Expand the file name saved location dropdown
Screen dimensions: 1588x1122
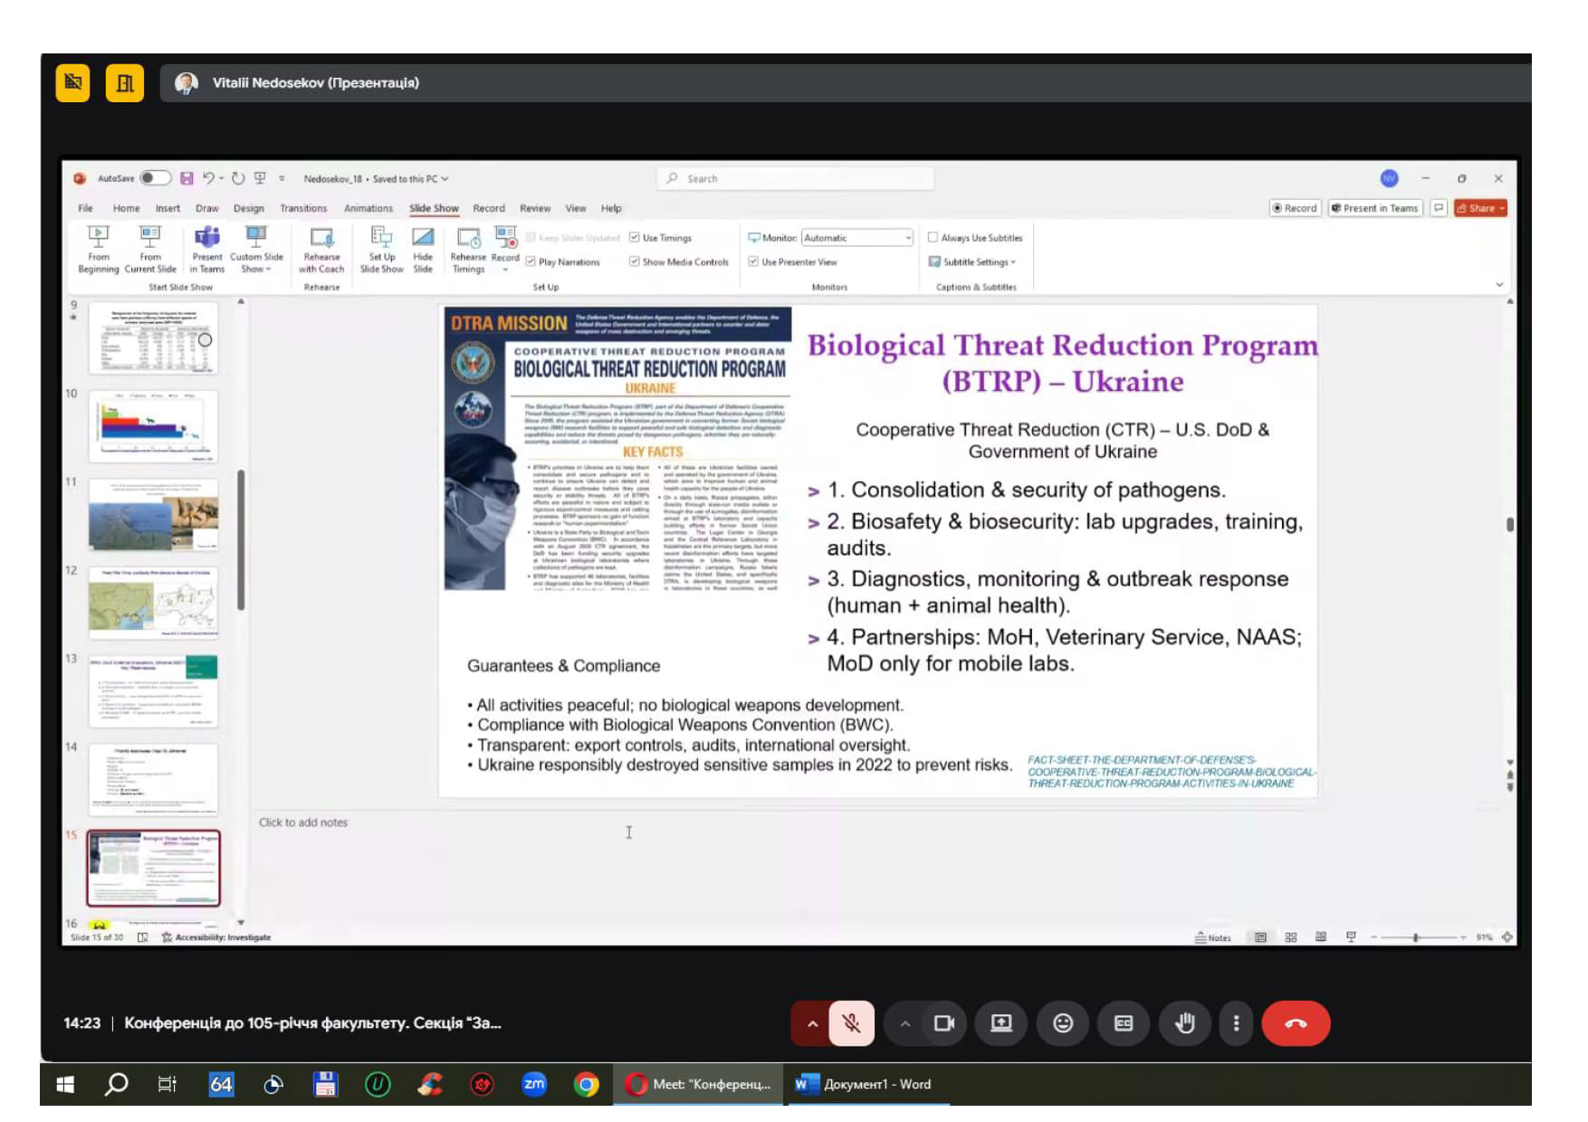coord(445,179)
